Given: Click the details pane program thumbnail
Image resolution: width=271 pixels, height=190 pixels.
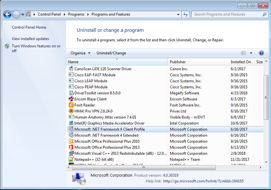Looking at the screenshot, I should click(79, 178).
